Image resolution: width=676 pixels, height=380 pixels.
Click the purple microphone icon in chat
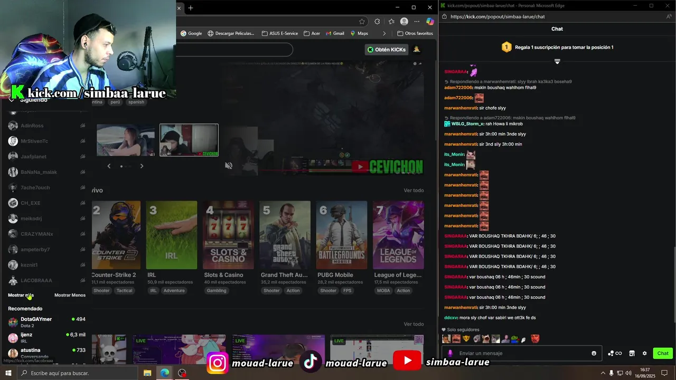450,353
